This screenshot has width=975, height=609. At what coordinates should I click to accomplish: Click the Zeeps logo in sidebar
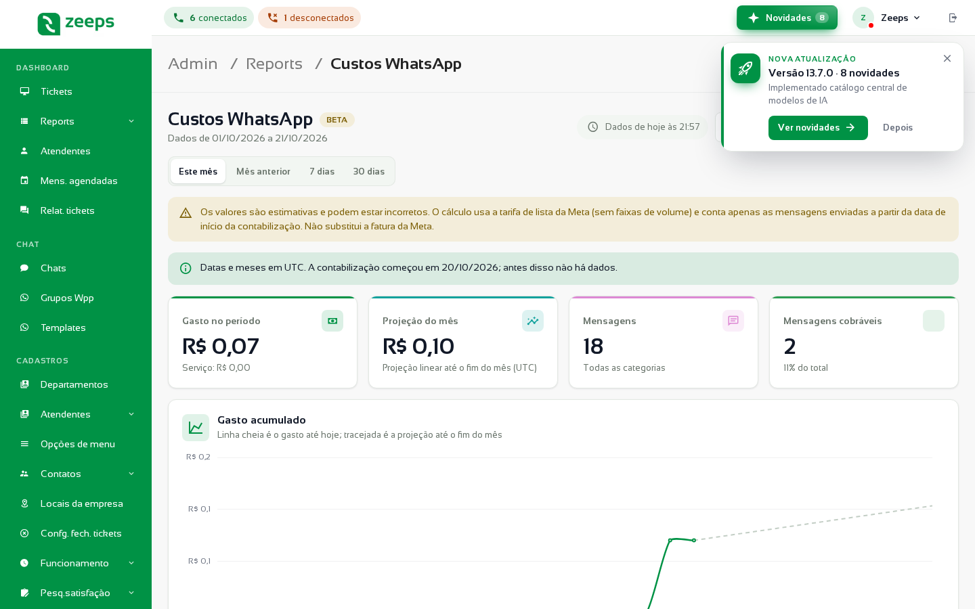[x=76, y=24]
